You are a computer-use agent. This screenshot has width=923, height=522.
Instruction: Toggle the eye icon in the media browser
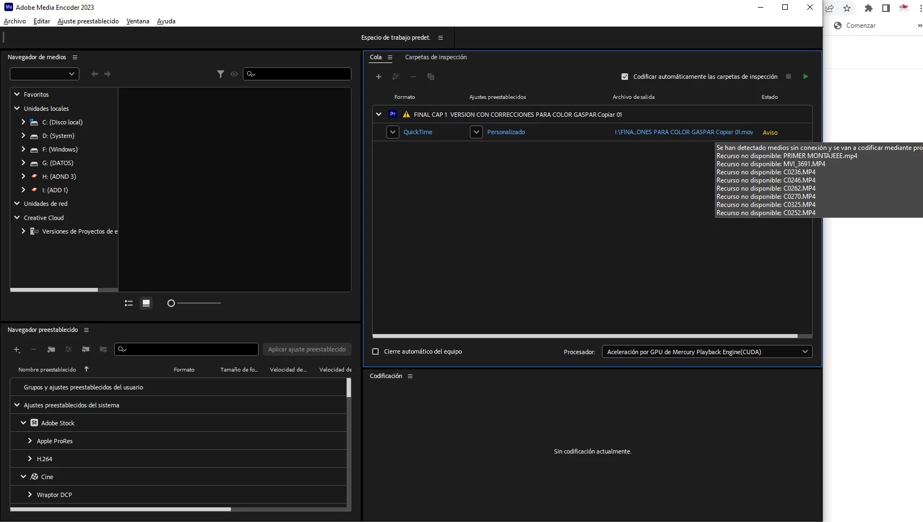(x=234, y=74)
